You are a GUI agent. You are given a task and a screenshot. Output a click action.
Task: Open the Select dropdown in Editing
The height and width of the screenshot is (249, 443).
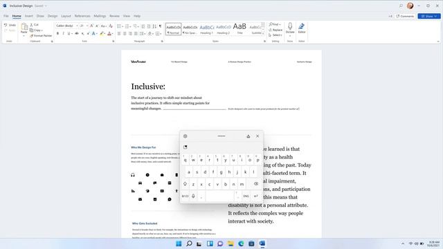click(275, 35)
